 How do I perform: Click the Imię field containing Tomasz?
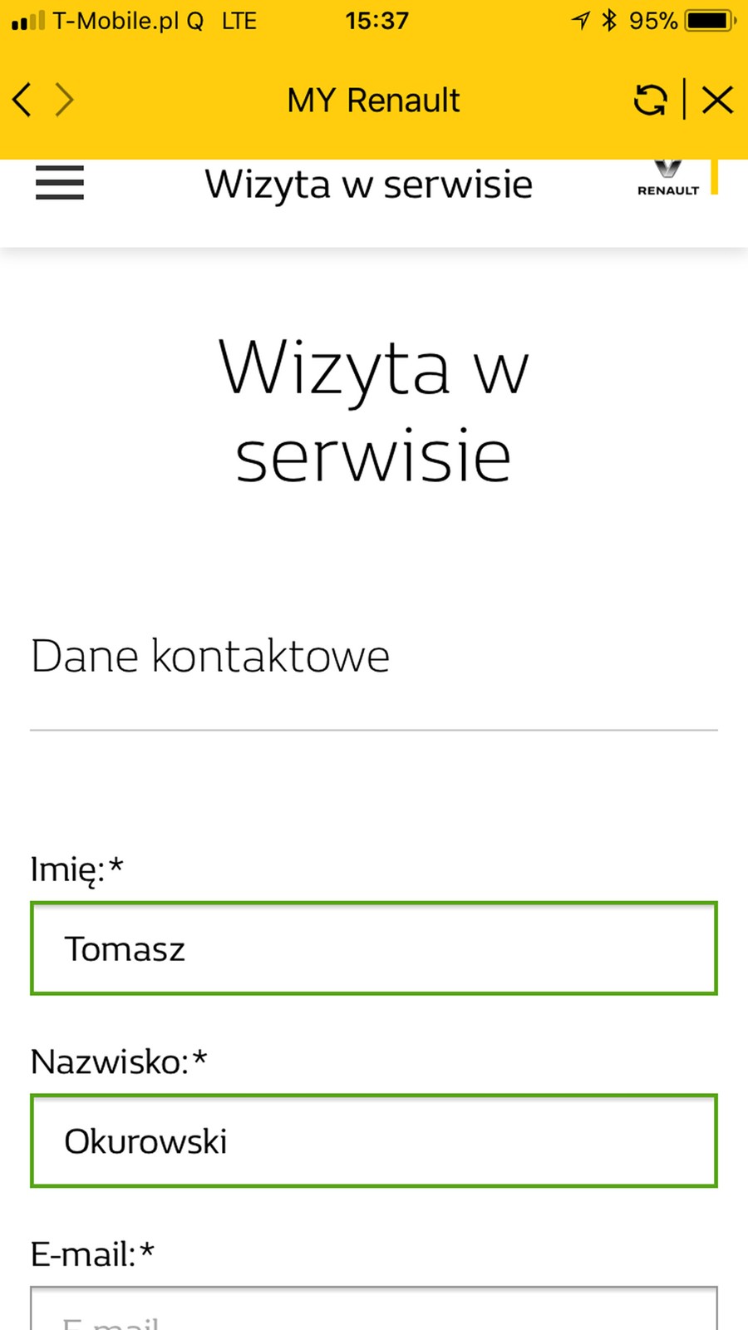[374, 948]
